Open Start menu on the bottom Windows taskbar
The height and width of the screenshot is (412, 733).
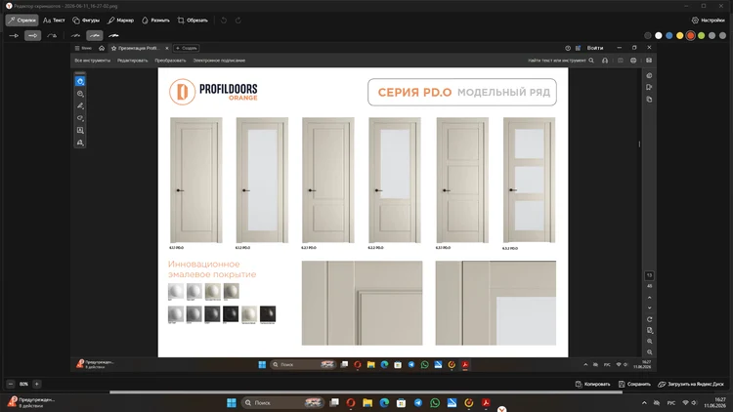(231, 402)
